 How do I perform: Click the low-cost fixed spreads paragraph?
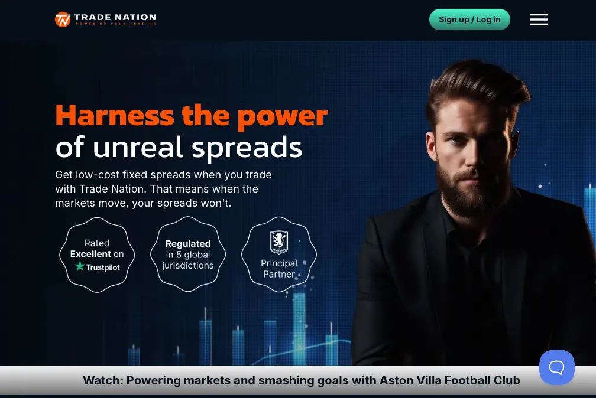[163, 189]
